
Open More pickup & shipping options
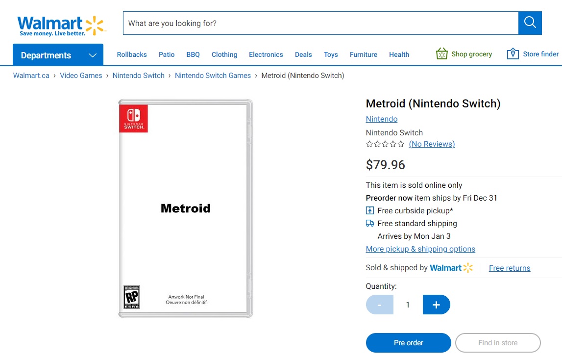(x=420, y=249)
